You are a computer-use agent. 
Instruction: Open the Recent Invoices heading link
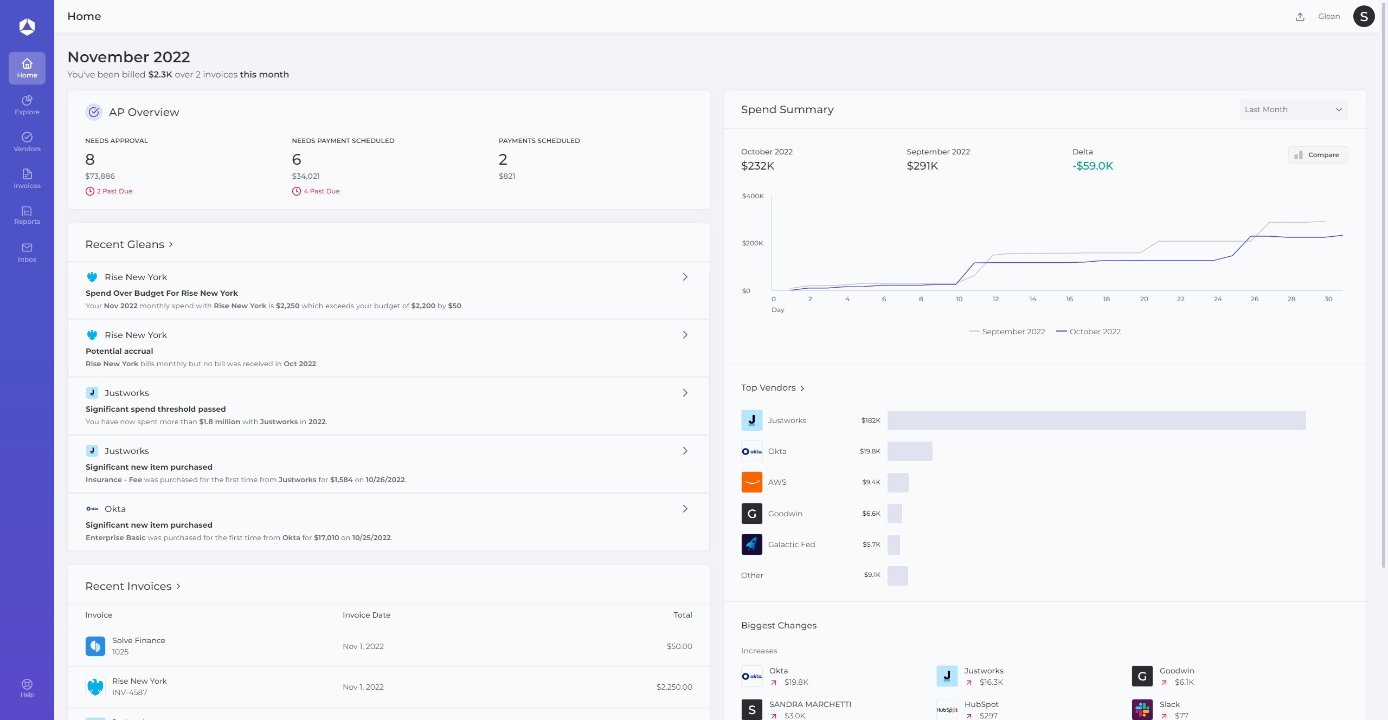[133, 586]
